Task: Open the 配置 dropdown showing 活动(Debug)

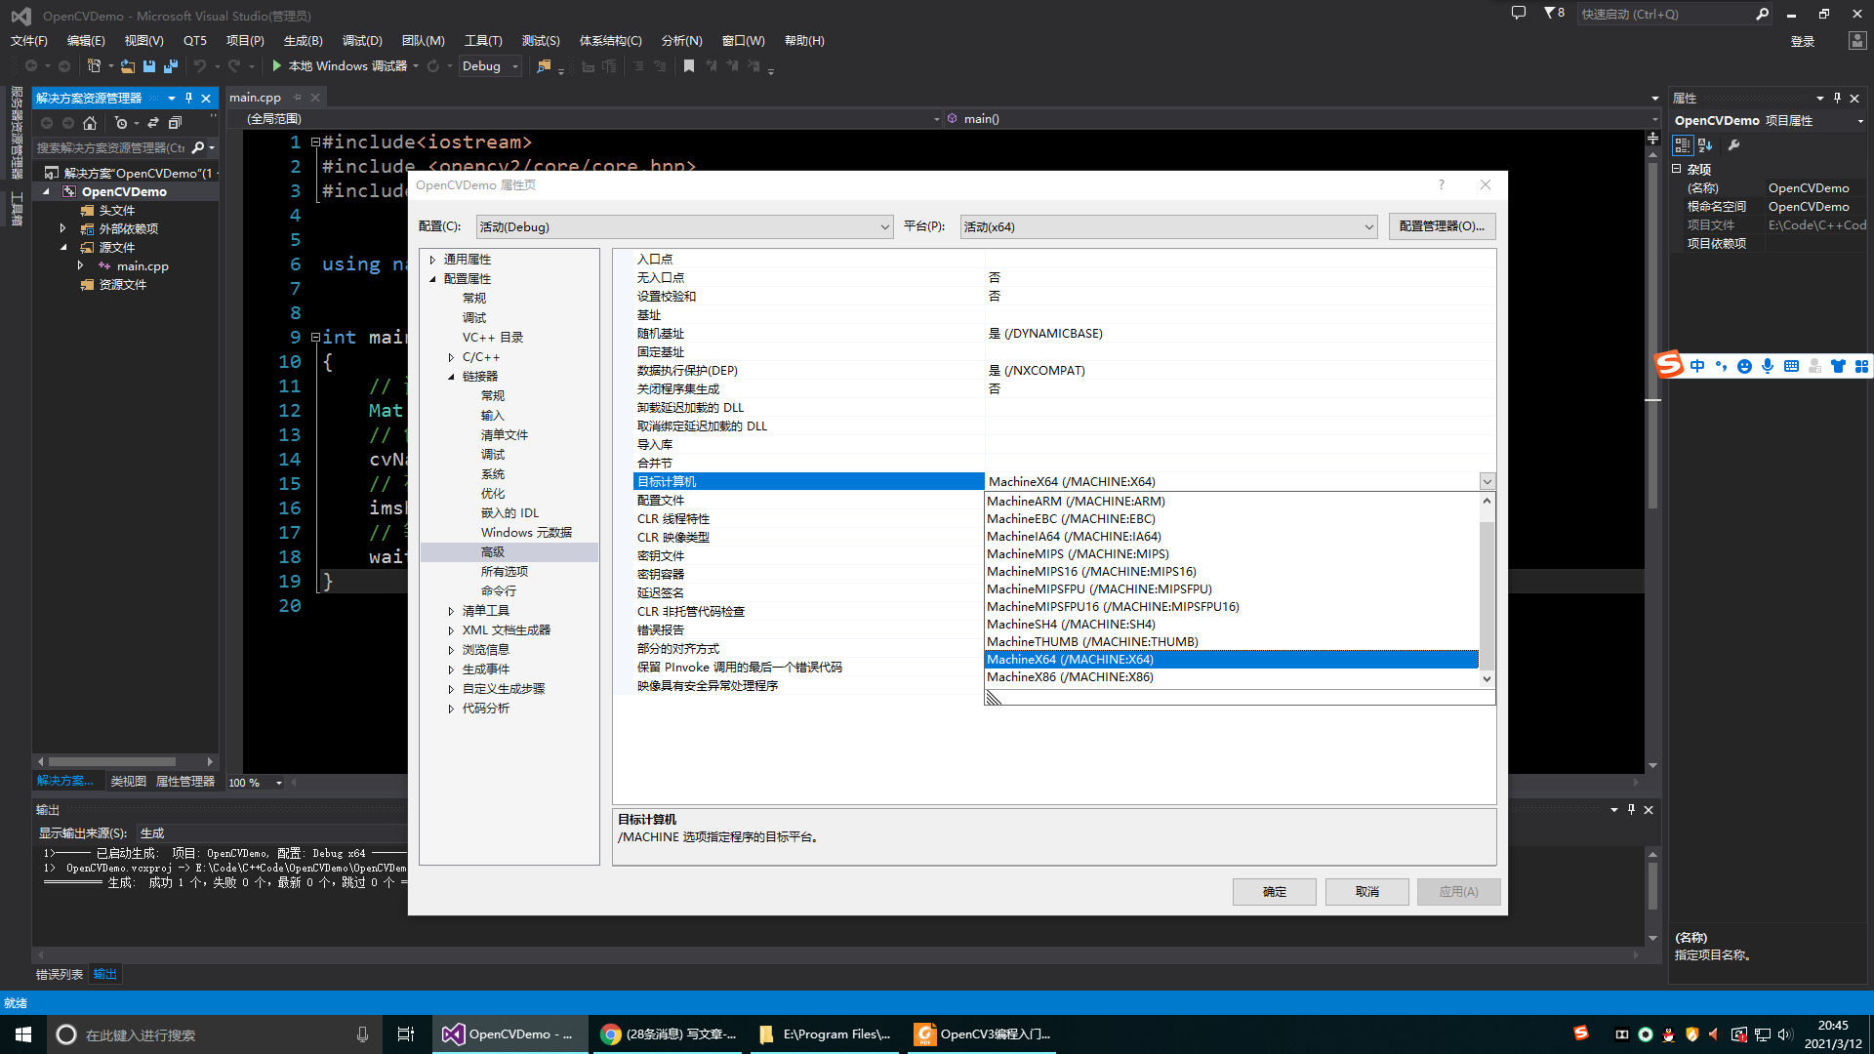Action: [x=683, y=226]
